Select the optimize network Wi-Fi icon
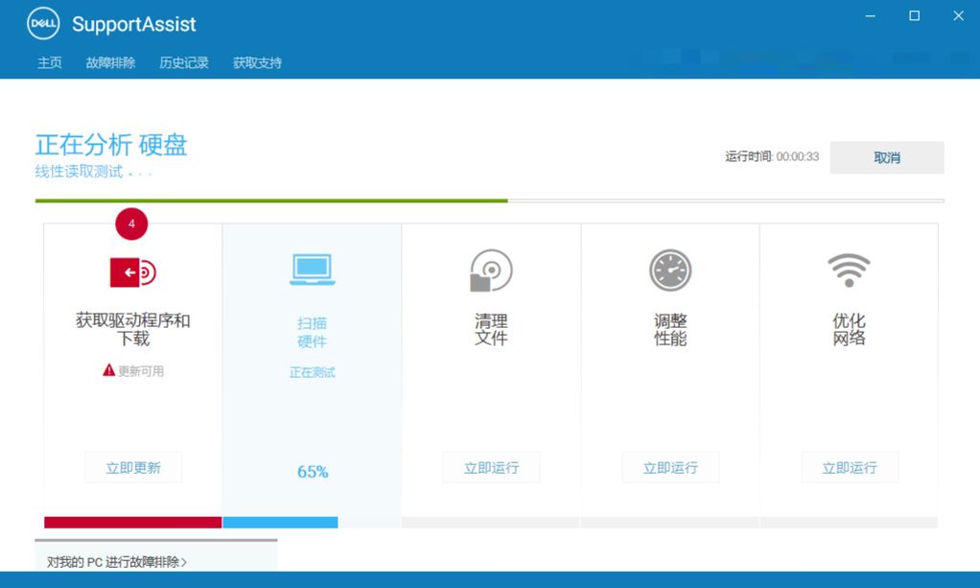The width and height of the screenshot is (980, 588). [849, 270]
